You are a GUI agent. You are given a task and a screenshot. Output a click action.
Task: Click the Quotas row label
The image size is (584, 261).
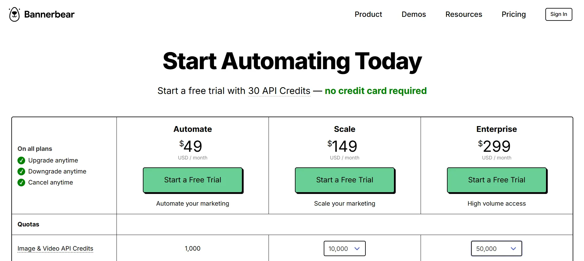[x=28, y=224]
